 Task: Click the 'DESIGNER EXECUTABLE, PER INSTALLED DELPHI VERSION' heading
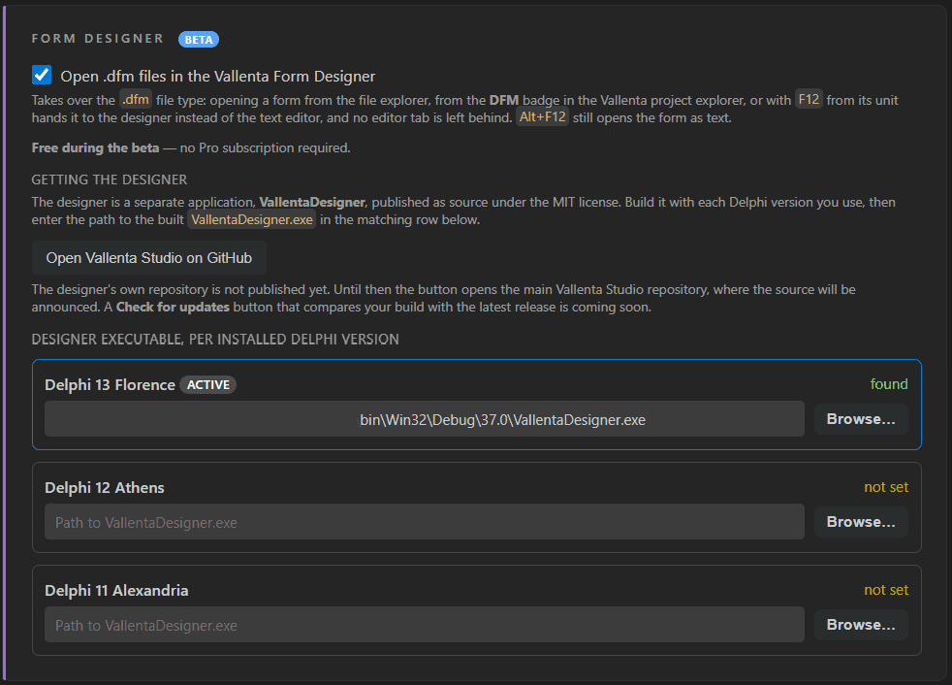[x=215, y=340]
